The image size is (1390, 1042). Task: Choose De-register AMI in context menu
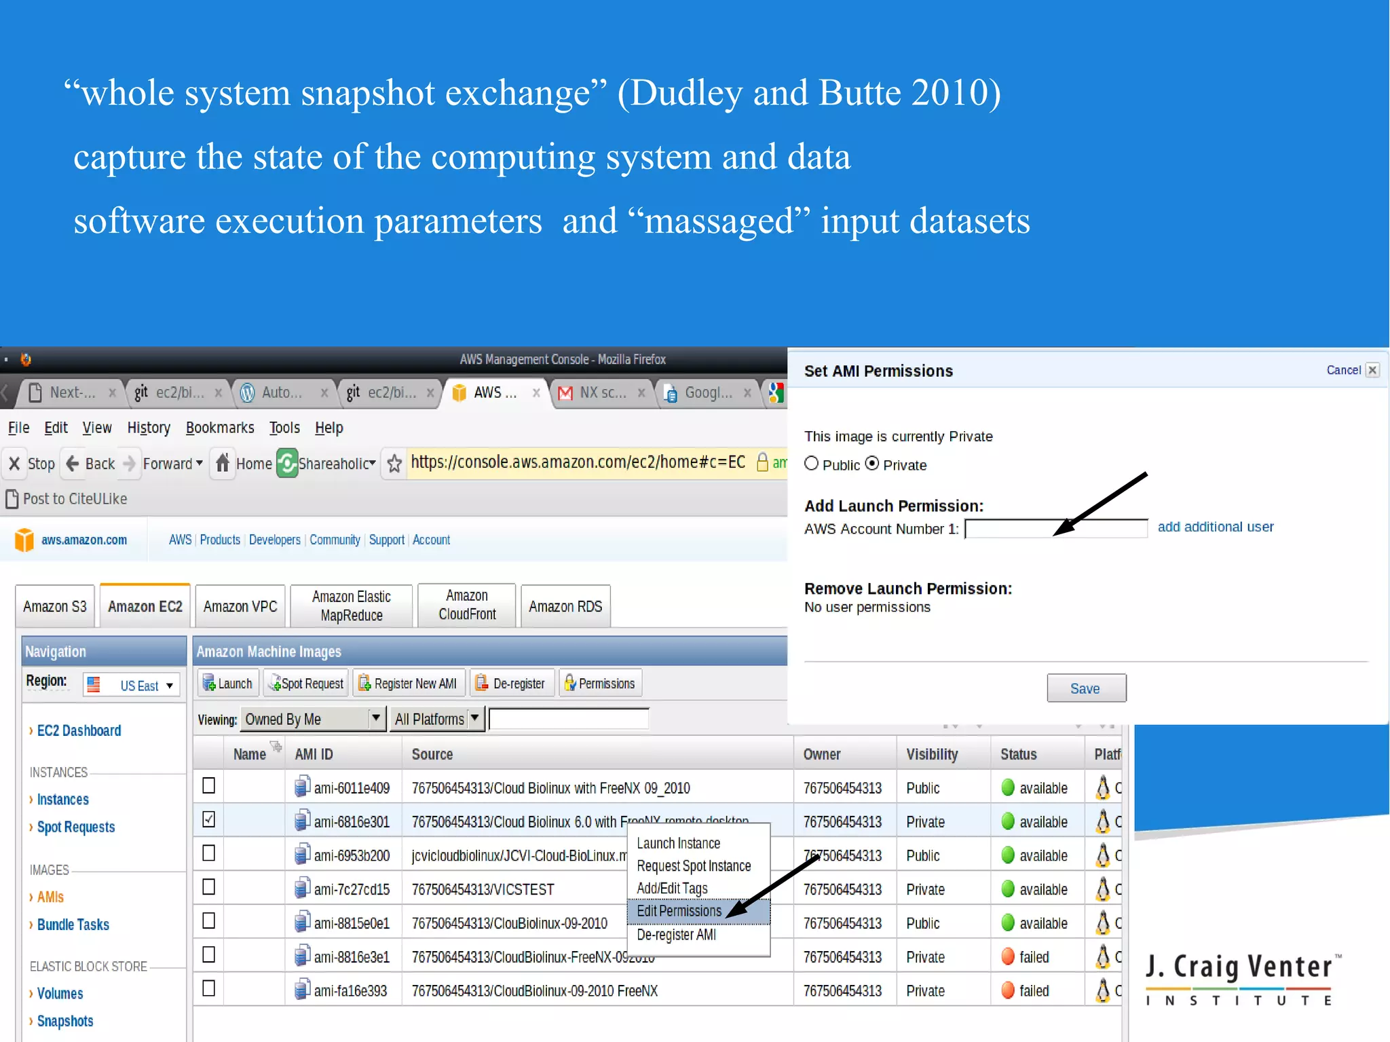click(677, 935)
